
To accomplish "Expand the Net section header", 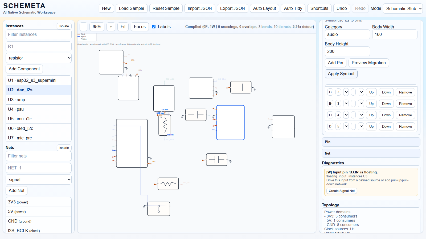I will coord(371,153).
